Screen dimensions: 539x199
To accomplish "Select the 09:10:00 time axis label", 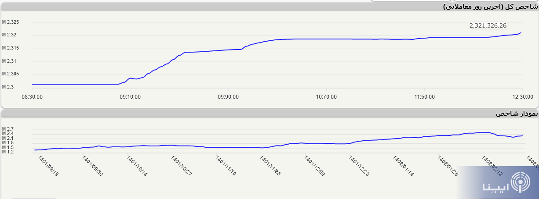I will coord(130,96).
